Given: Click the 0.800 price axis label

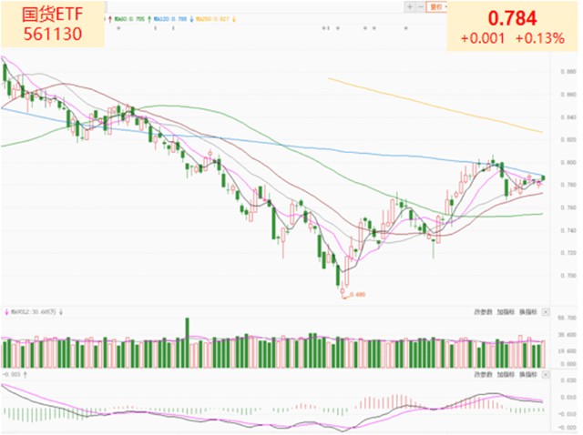Looking at the screenshot, I should 568,162.
